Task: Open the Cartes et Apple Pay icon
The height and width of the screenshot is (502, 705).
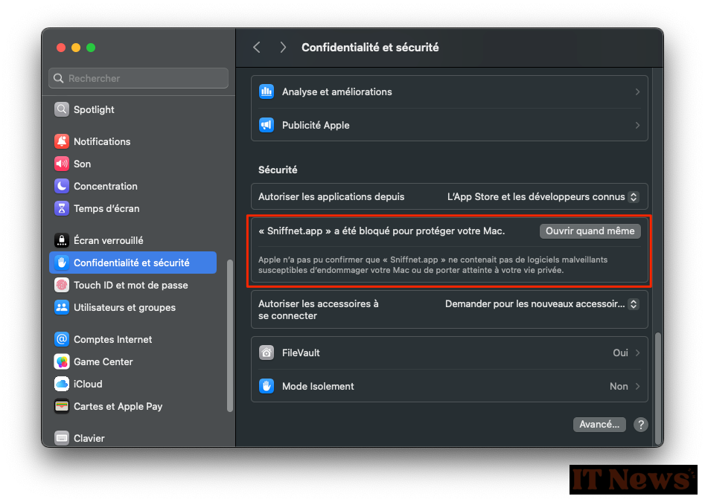Action: (x=62, y=406)
